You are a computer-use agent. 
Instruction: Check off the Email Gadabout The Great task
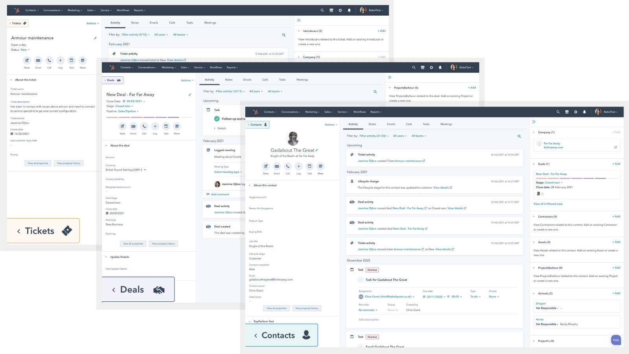tap(360, 347)
